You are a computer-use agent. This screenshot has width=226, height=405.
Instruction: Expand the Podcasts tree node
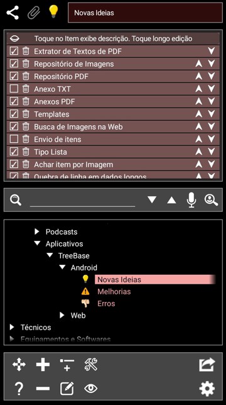pos(37,231)
